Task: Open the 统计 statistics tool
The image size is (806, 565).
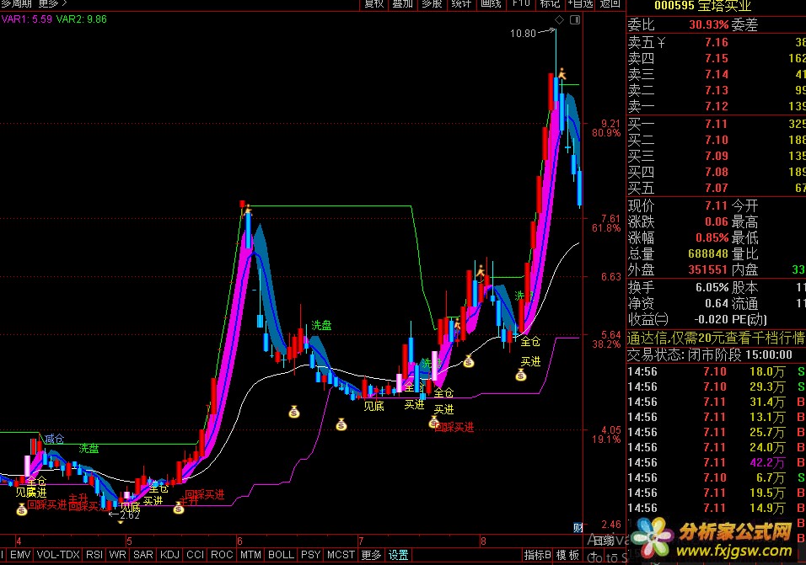Action: point(461,4)
